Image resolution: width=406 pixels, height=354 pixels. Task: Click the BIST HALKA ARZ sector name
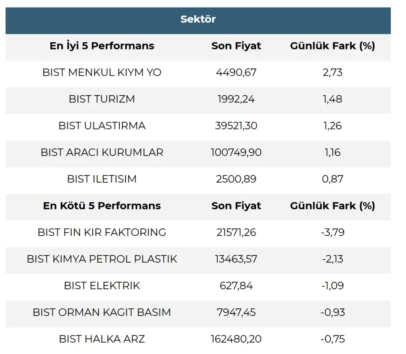pyautogui.click(x=102, y=339)
